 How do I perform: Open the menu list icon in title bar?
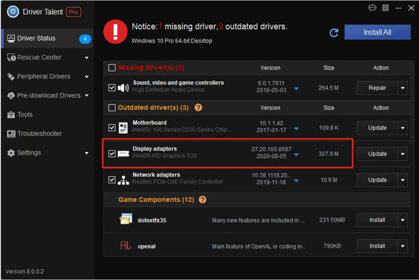[x=385, y=8]
